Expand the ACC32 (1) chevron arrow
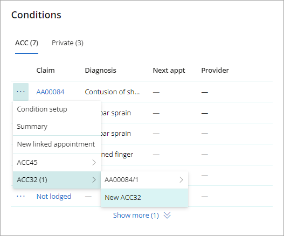Viewport: 284px width, 236px height. (x=94, y=180)
